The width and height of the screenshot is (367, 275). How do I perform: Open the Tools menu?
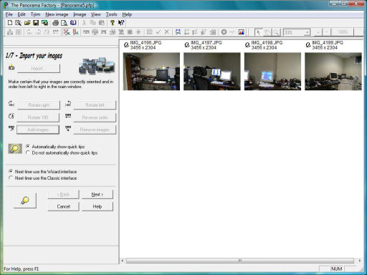click(111, 14)
